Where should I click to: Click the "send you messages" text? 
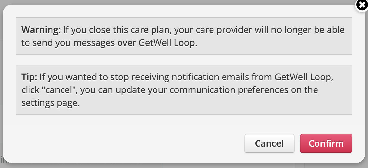pyautogui.click(x=67, y=43)
